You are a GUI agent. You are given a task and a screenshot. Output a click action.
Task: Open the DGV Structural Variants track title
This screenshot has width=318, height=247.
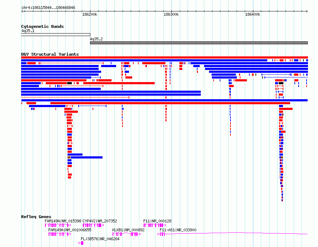tap(50, 54)
